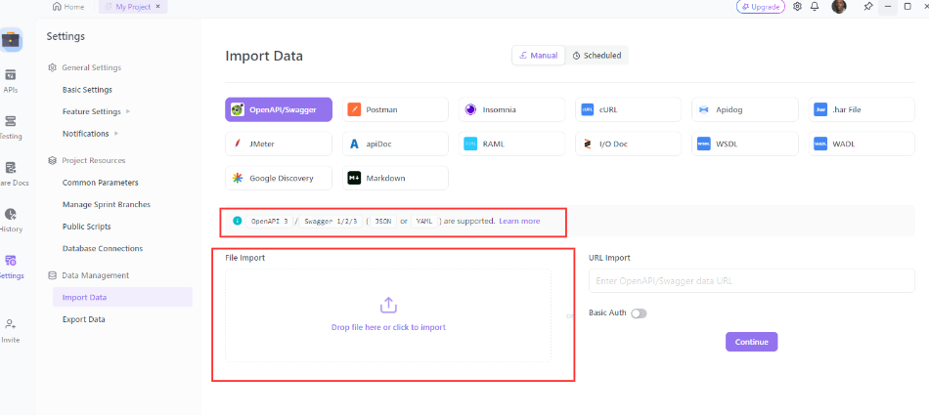Open the Testing section in sidebar

(11, 127)
